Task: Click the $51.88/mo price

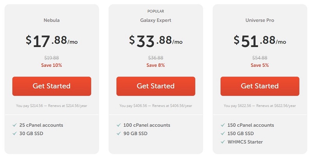Action: click(260, 40)
